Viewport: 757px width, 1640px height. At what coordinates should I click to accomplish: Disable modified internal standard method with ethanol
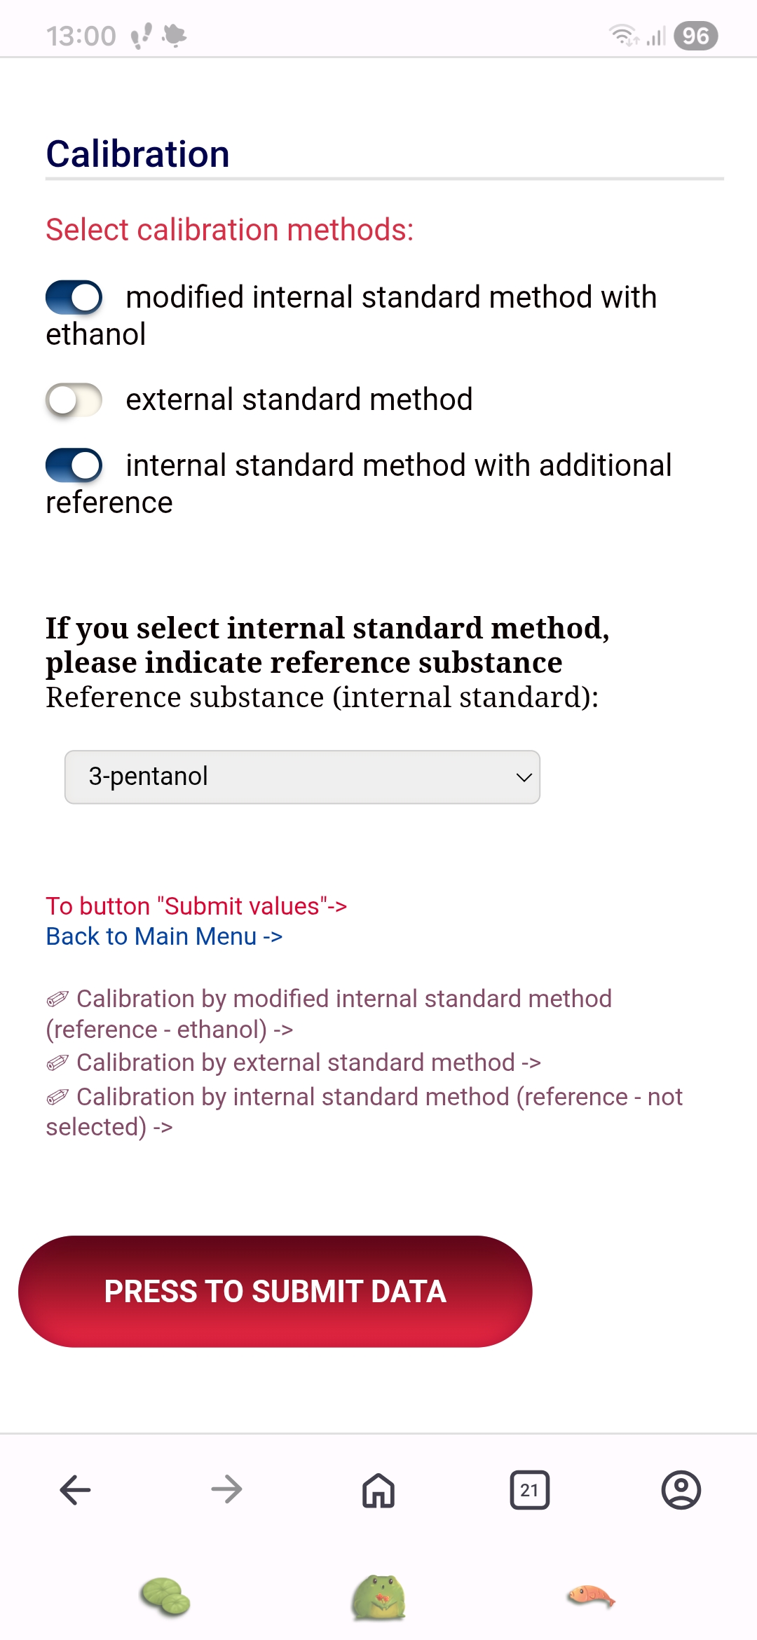coord(74,297)
